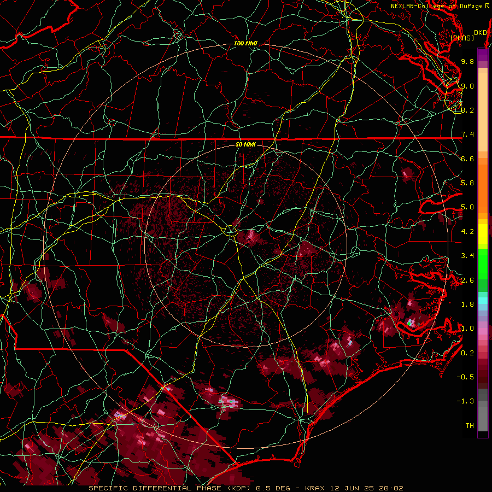
Task: Click the 8.2 color scale value
Action: coord(467,110)
